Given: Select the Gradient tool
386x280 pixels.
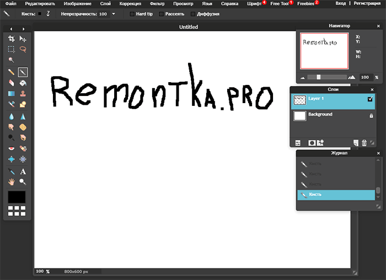Looking at the screenshot, I should (12, 94).
